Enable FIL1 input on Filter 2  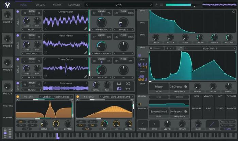(x=87, y=129)
